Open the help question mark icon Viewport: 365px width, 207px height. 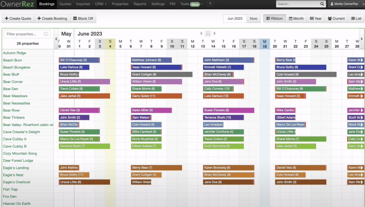(x=210, y=4)
